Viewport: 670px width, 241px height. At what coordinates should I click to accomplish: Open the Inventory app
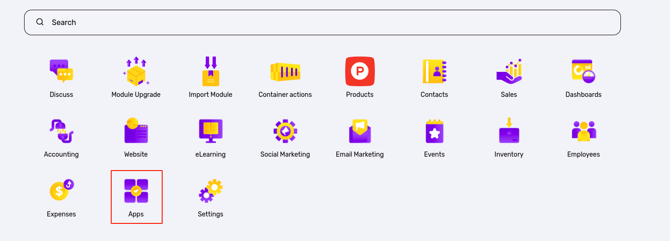tap(509, 132)
